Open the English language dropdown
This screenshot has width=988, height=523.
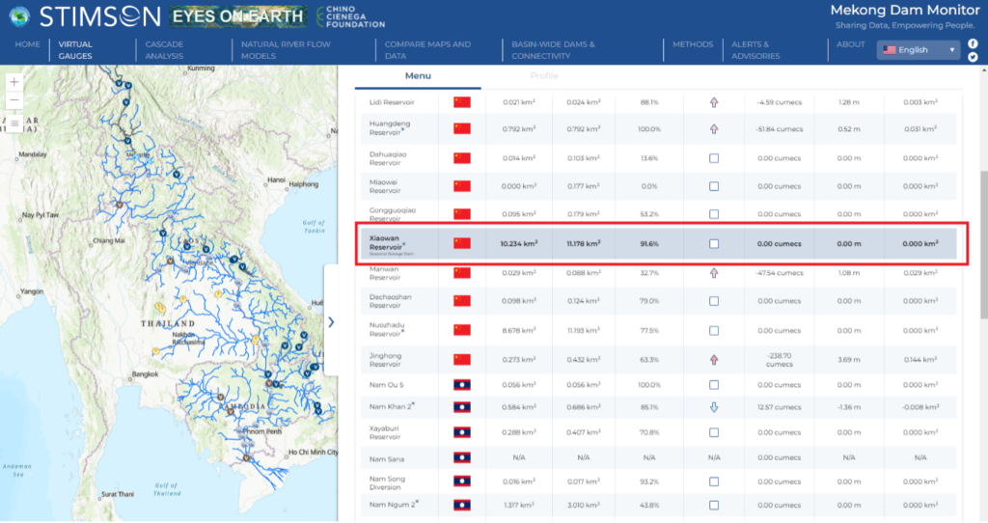(x=919, y=50)
